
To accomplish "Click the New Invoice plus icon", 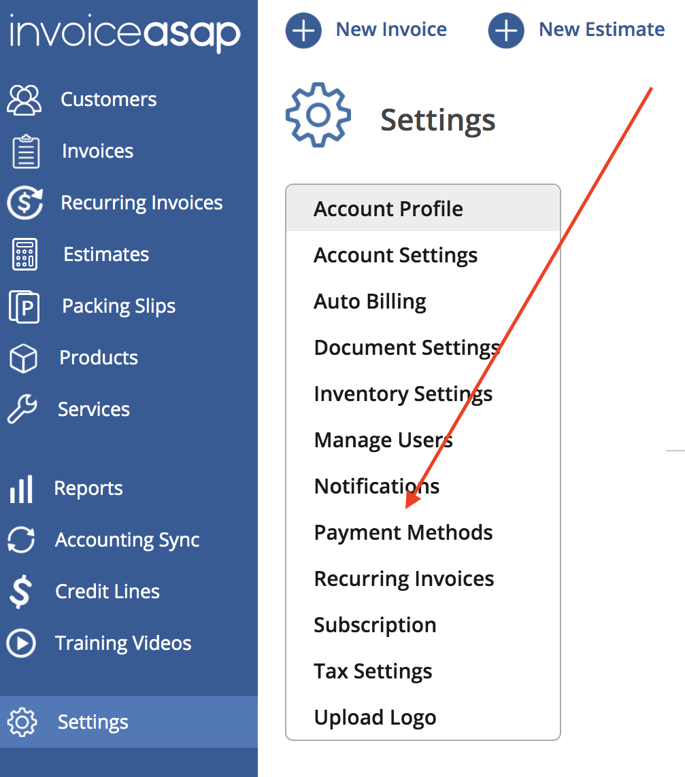I will pyautogui.click(x=303, y=30).
